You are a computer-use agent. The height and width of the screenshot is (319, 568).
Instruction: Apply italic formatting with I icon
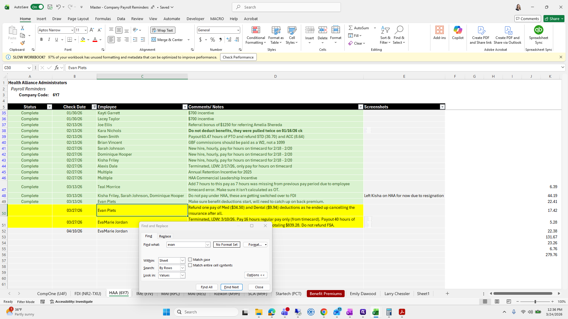(x=49, y=40)
